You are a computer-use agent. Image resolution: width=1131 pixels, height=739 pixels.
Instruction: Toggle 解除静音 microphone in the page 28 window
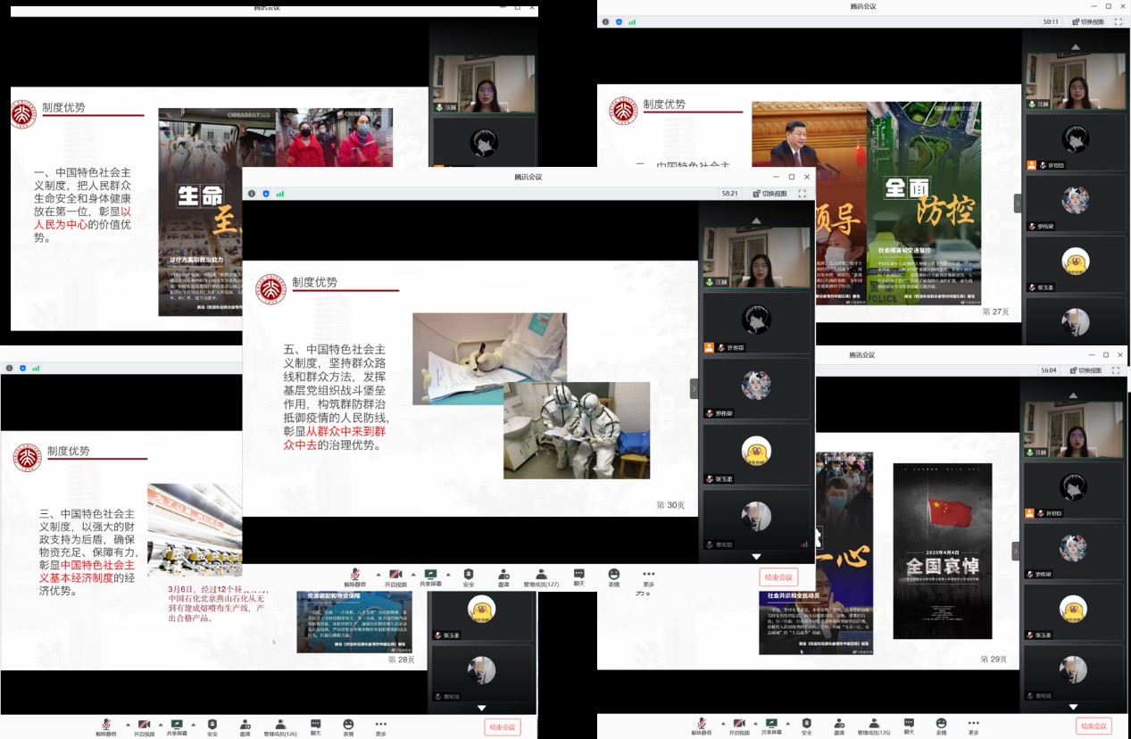coord(106,727)
